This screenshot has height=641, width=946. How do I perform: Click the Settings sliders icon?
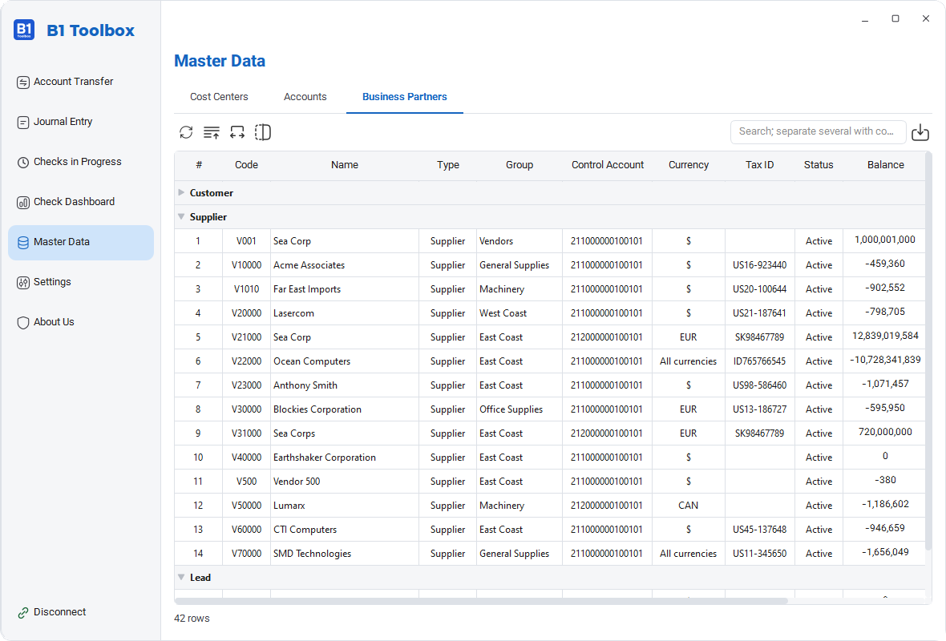coord(23,283)
